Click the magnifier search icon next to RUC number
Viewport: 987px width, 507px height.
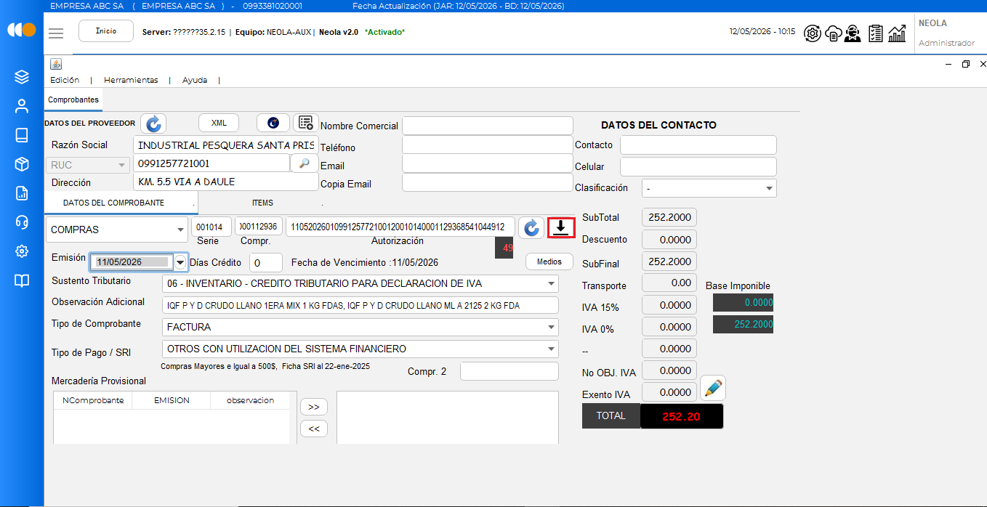[x=304, y=163]
